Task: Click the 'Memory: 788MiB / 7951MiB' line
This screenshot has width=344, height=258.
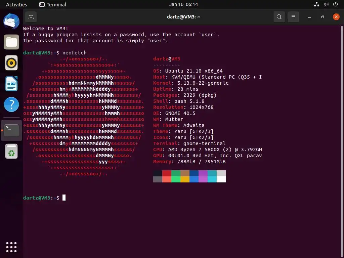Action: point(189,162)
